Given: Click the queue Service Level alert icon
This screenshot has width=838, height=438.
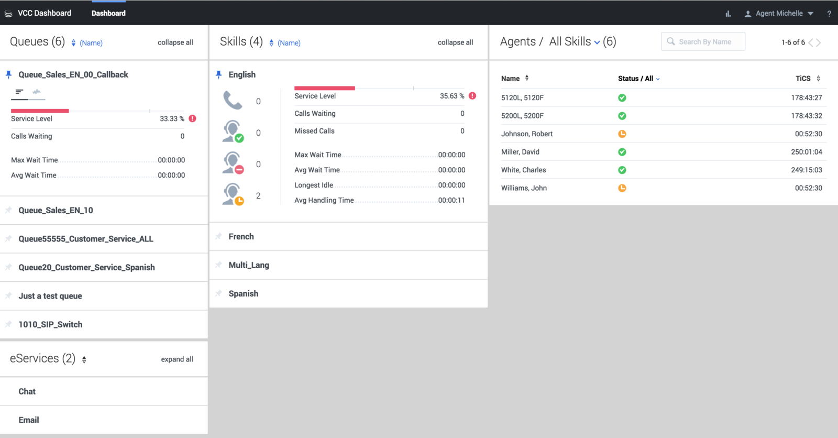Looking at the screenshot, I should 193,118.
